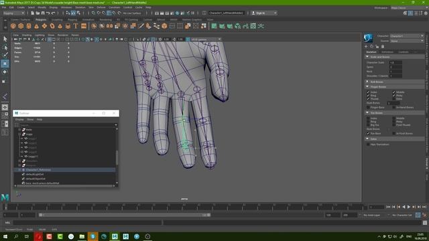Create a polygon cylinder from the shelf
429x241 pixels.
pyautogui.click(x=29, y=26)
